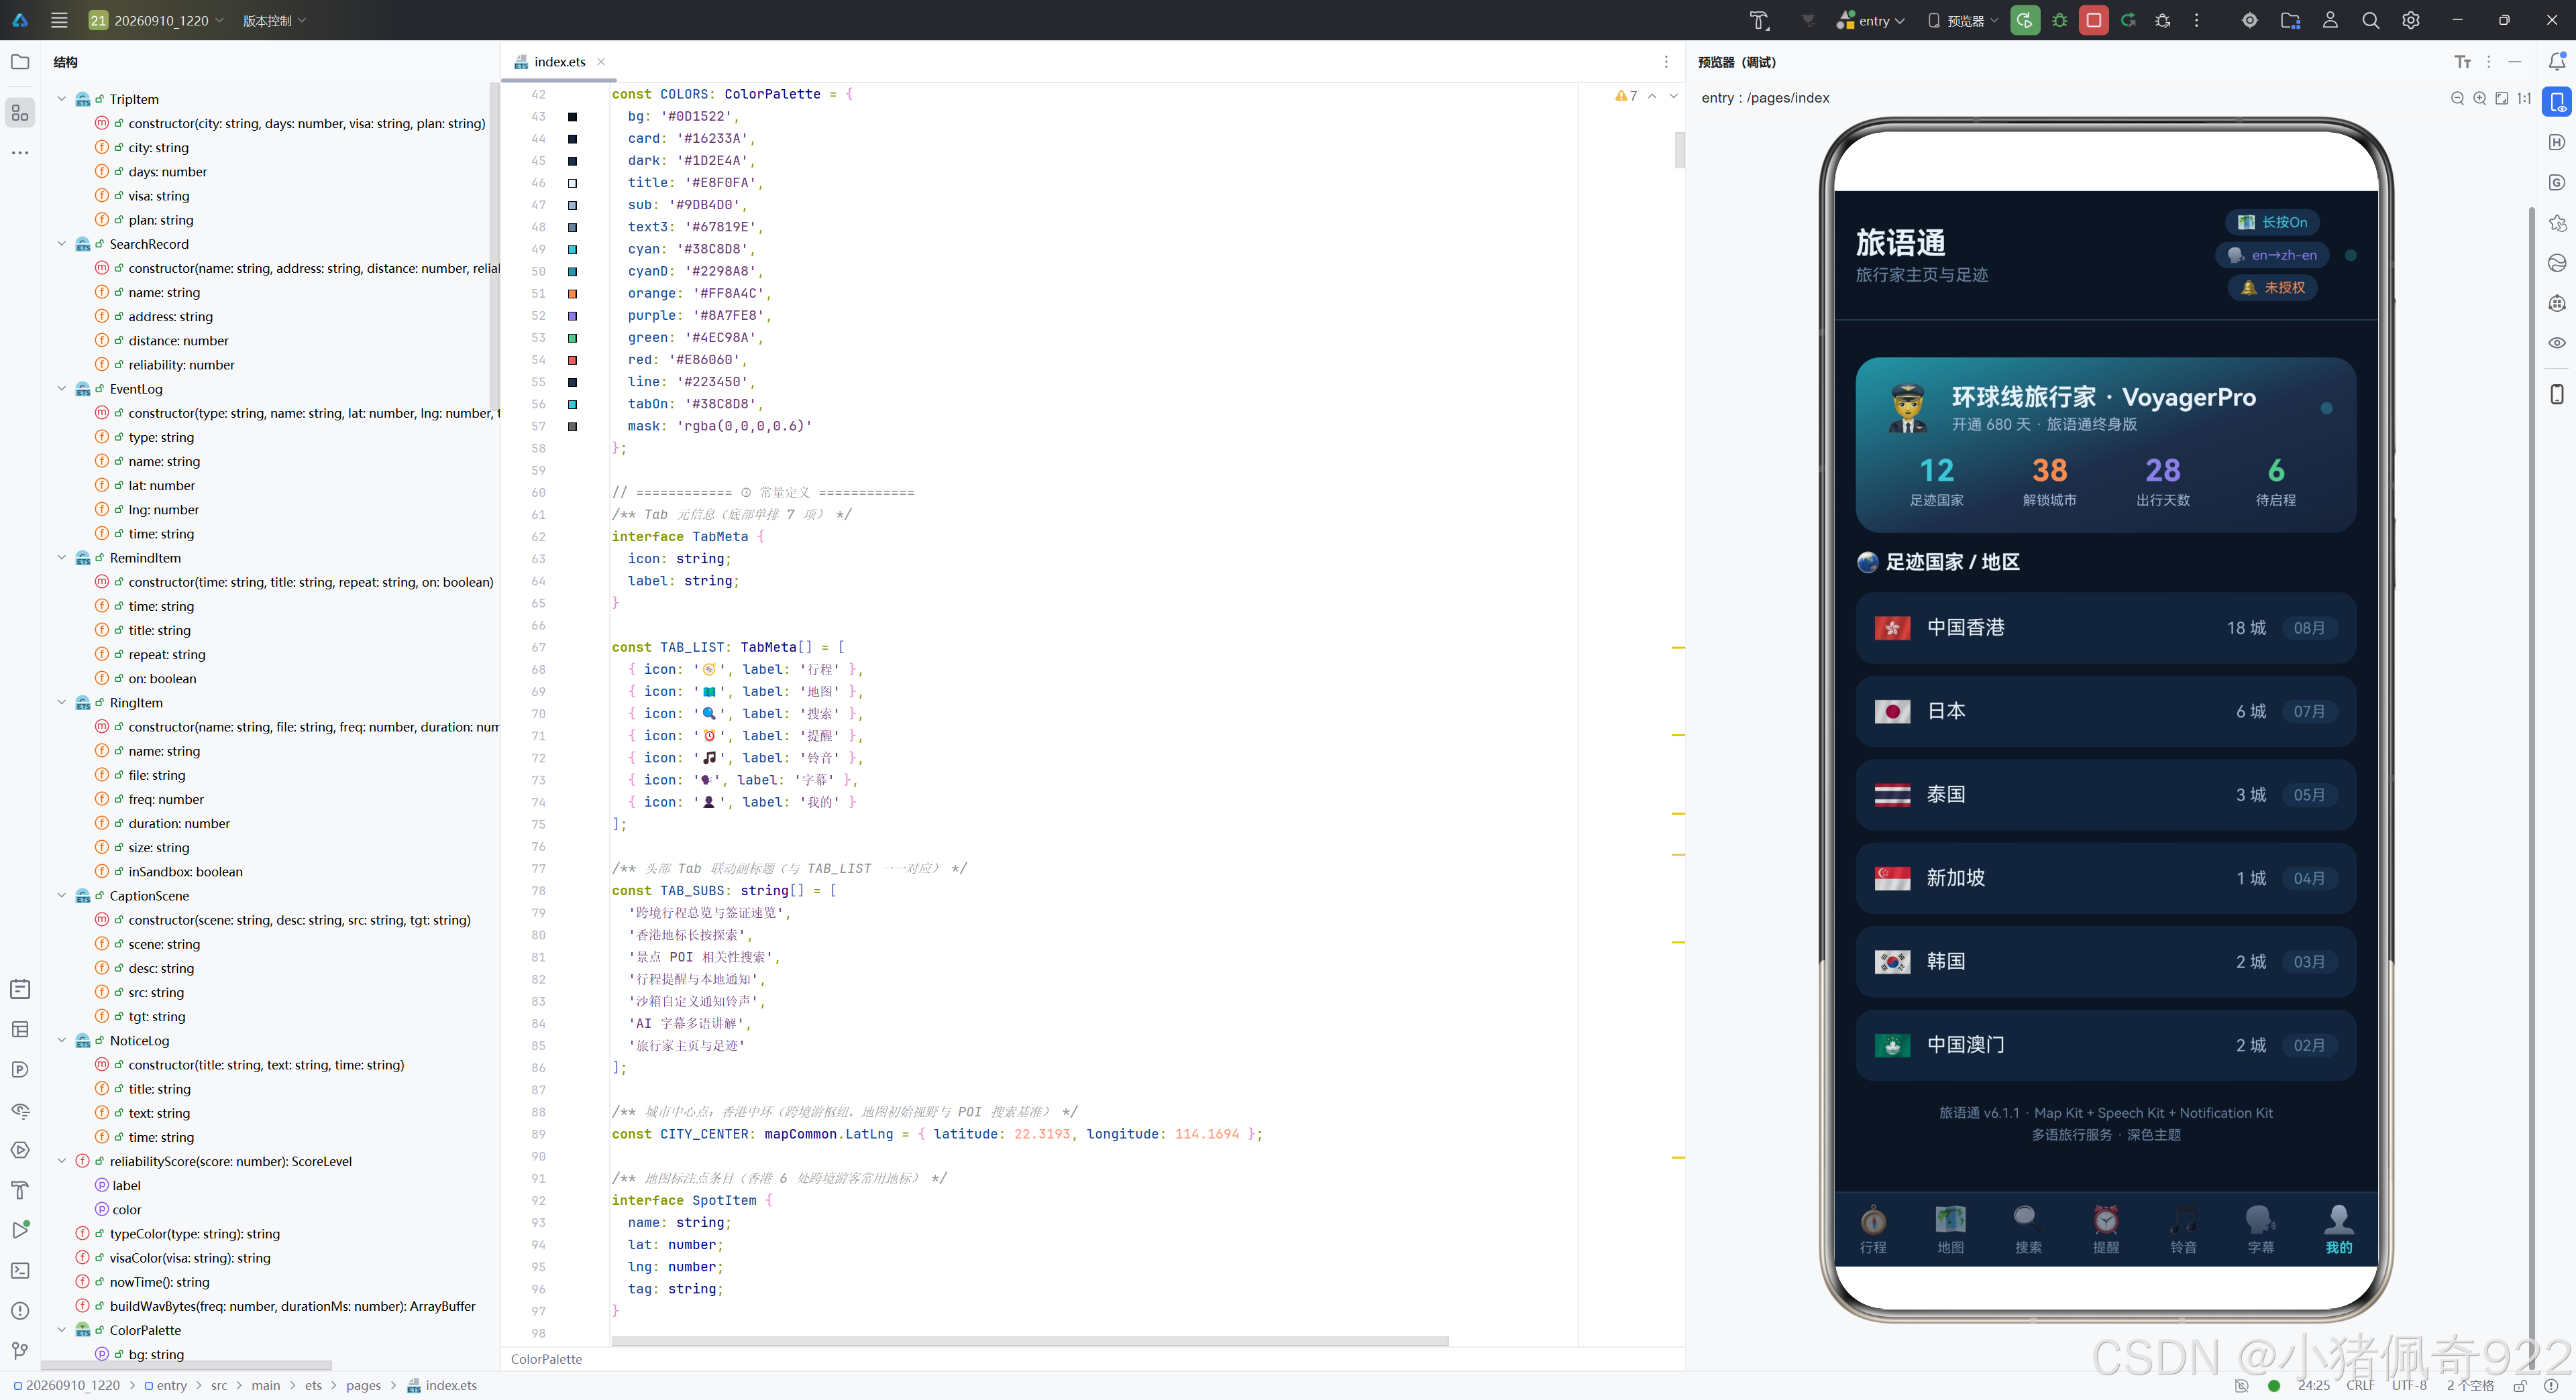Open the main hamburger menu
2576x1400 pixels.
pyautogui.click(x=59, y=20)
